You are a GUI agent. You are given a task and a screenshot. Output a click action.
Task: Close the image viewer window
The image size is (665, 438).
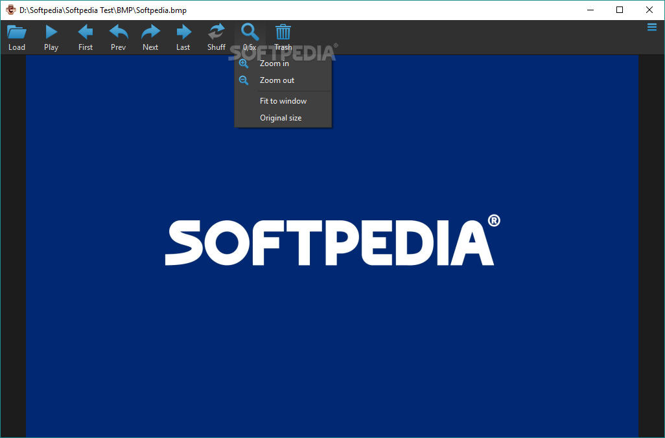click(649, 10)
